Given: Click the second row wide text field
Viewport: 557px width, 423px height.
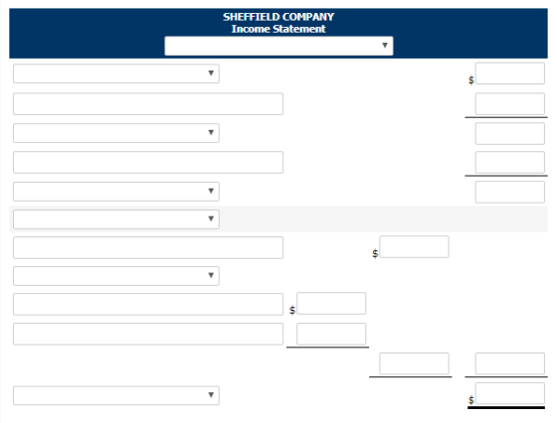Looking at the screenshot, I should click(148, 104).
